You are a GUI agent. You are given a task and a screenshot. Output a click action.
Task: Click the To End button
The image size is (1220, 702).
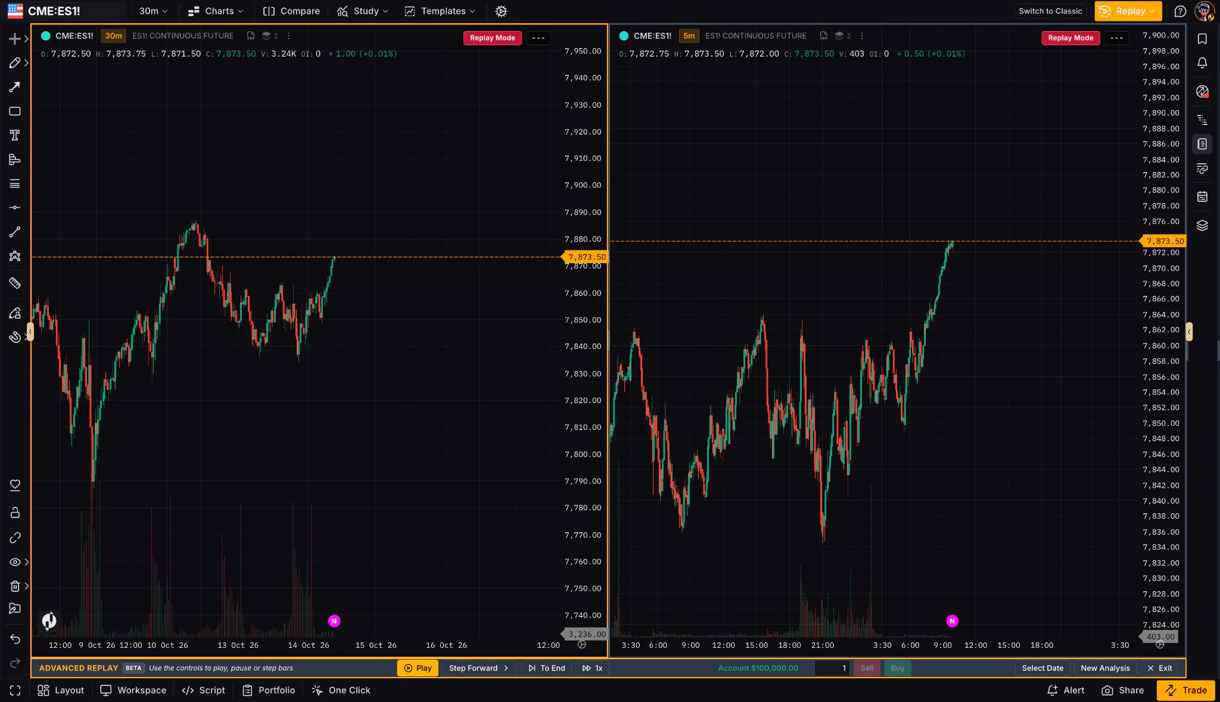(x=546, y=668)
